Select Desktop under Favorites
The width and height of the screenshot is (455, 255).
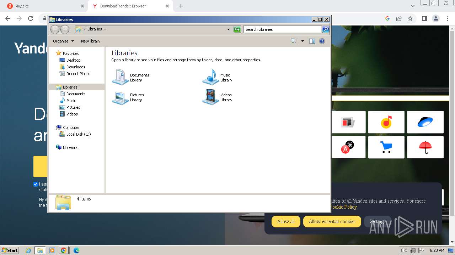73,60
